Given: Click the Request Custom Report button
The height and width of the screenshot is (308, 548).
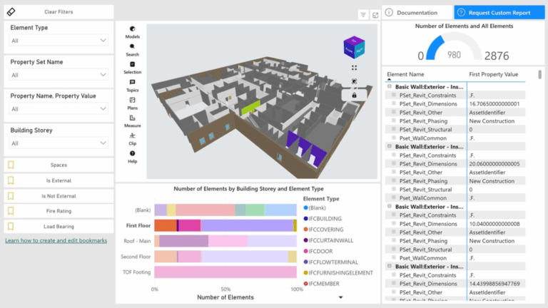Looking at the screenshot, I should [x=494, y=12].
